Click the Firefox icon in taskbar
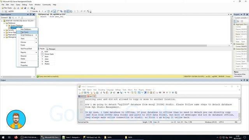The image size is (249, 140). (x=16, y=137)
